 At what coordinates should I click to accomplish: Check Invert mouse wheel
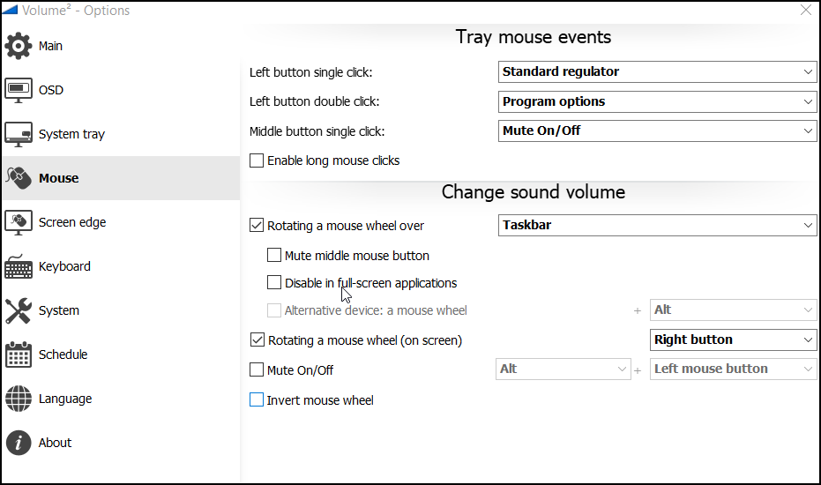[x=257, y=399]
